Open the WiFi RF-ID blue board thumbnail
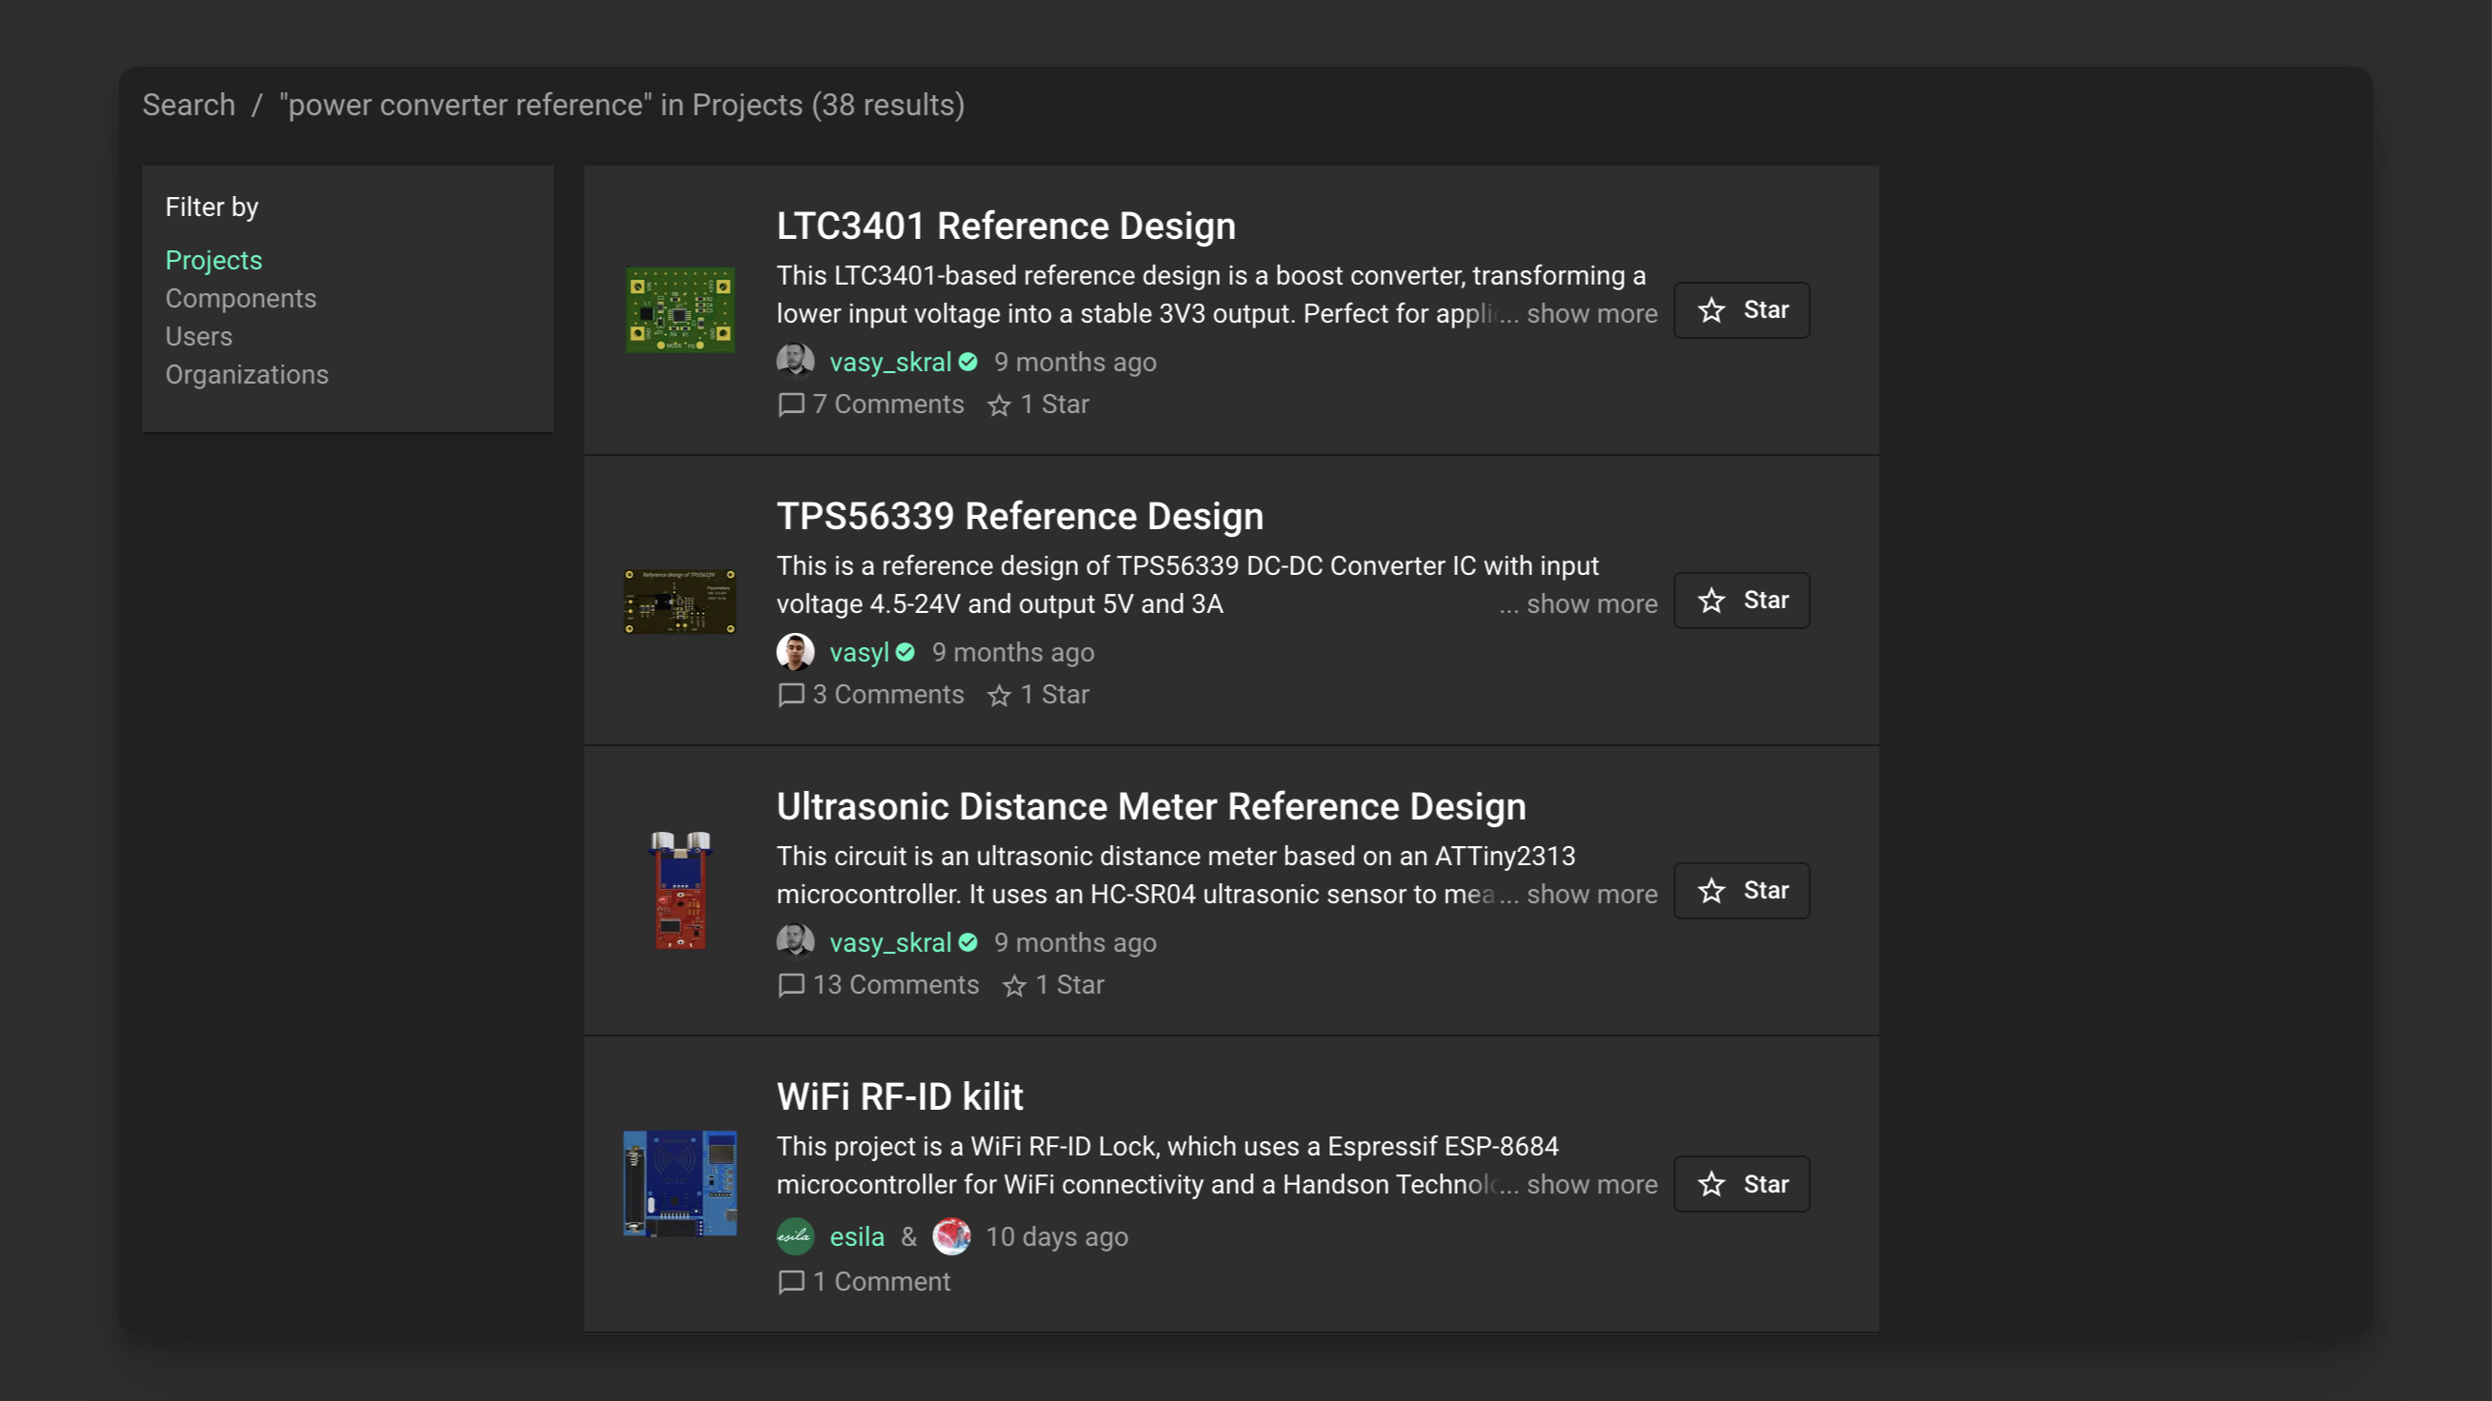Screen dimensions: 2492x1401 click(x=680, y=1183)
